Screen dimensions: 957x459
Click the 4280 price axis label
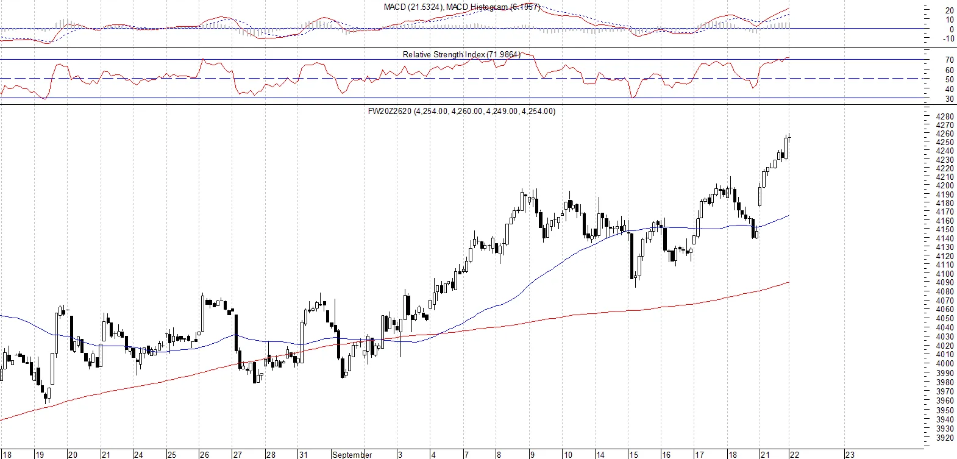945,116
